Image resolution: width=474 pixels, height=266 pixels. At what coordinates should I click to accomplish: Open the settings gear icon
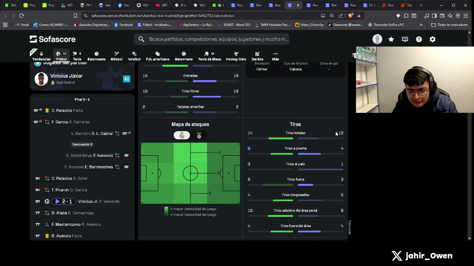(433, 39)
